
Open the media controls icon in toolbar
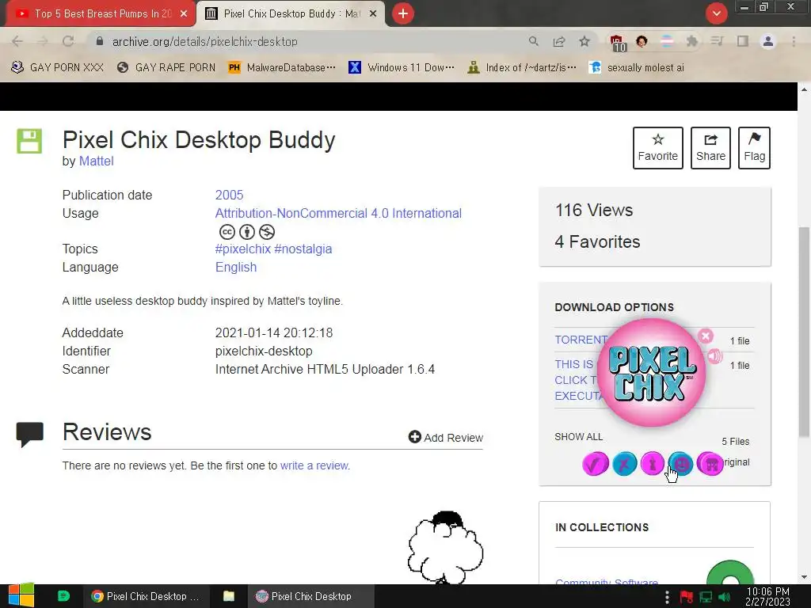pos(717,41)
